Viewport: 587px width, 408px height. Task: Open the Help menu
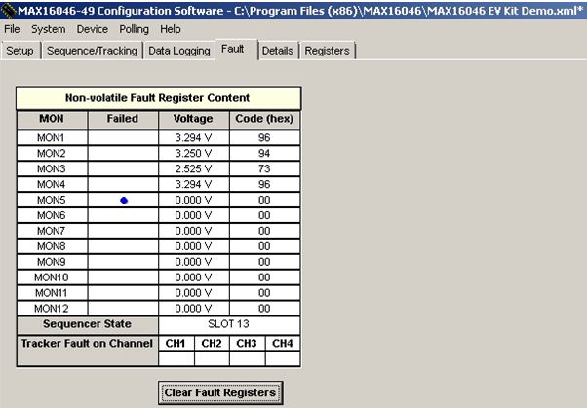click(x=171, y=29)
